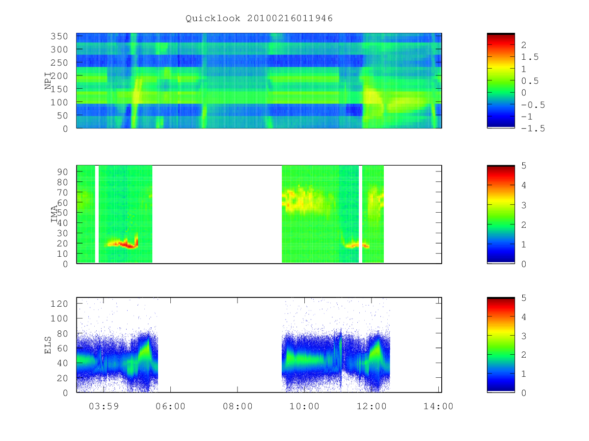Click IMA colorbar label 4
589x441 pixels.
click(524, 185)
